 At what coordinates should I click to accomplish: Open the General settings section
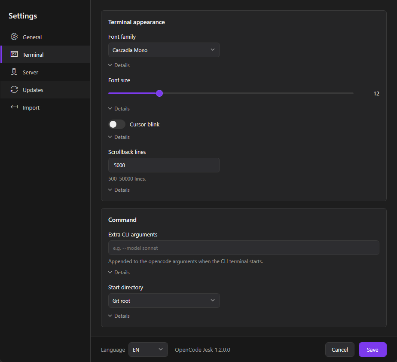45,37
